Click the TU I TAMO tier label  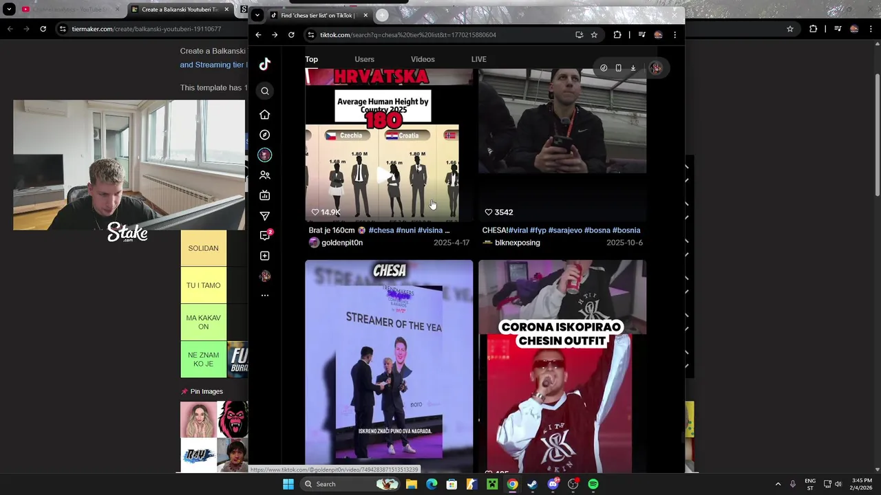[x=203, y=285]
